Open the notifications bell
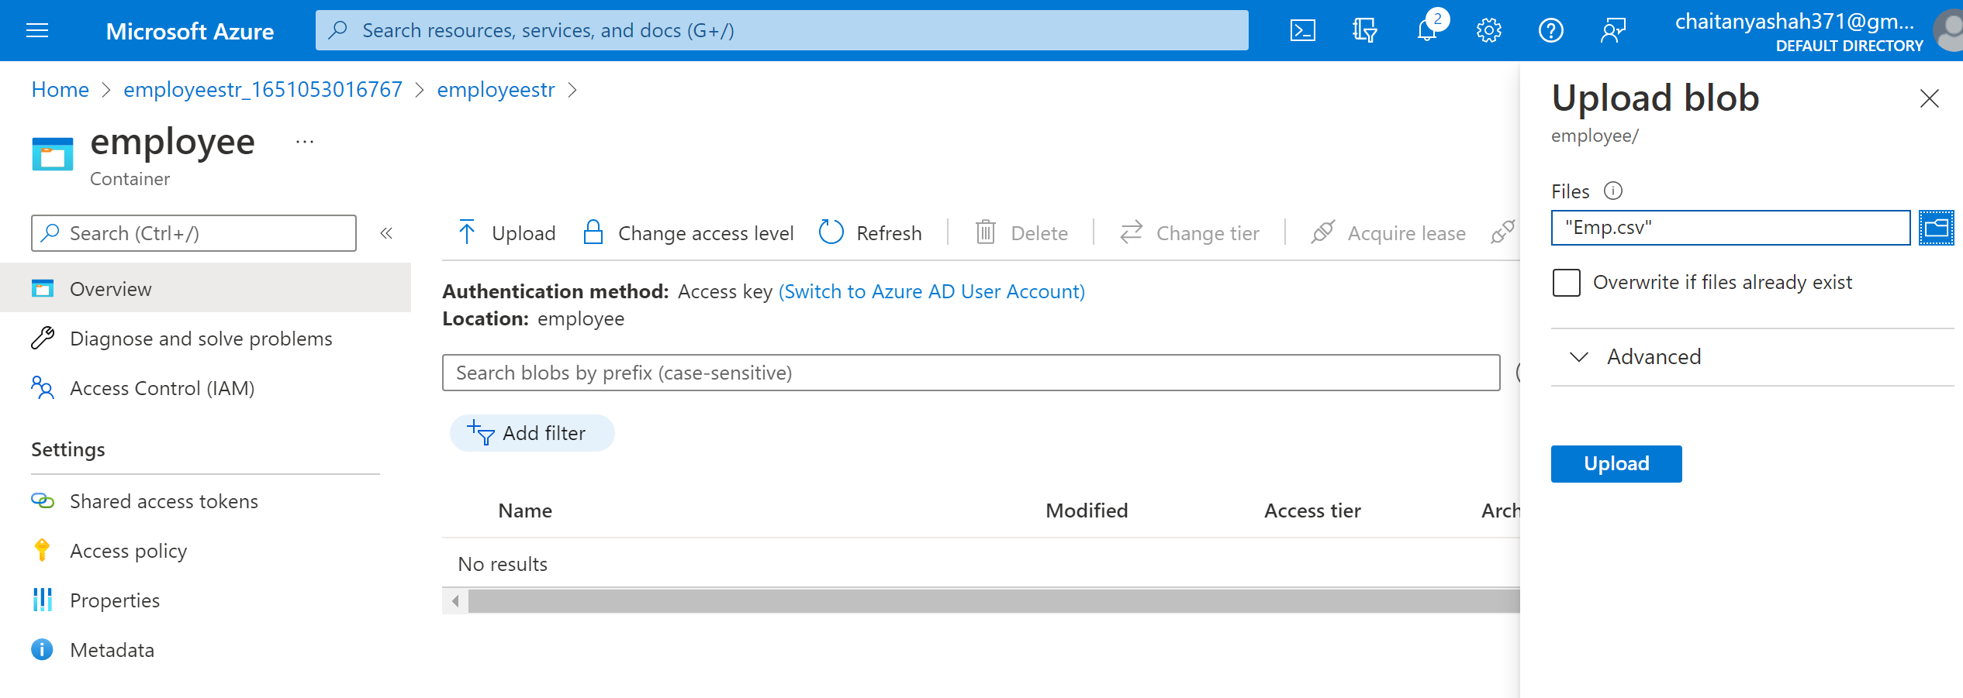 click(x=1426, y=30)
